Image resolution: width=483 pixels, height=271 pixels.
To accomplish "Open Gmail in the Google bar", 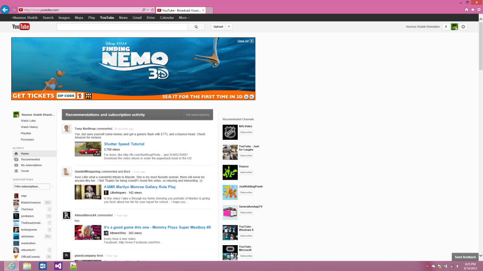I will [x=137, y=18].
